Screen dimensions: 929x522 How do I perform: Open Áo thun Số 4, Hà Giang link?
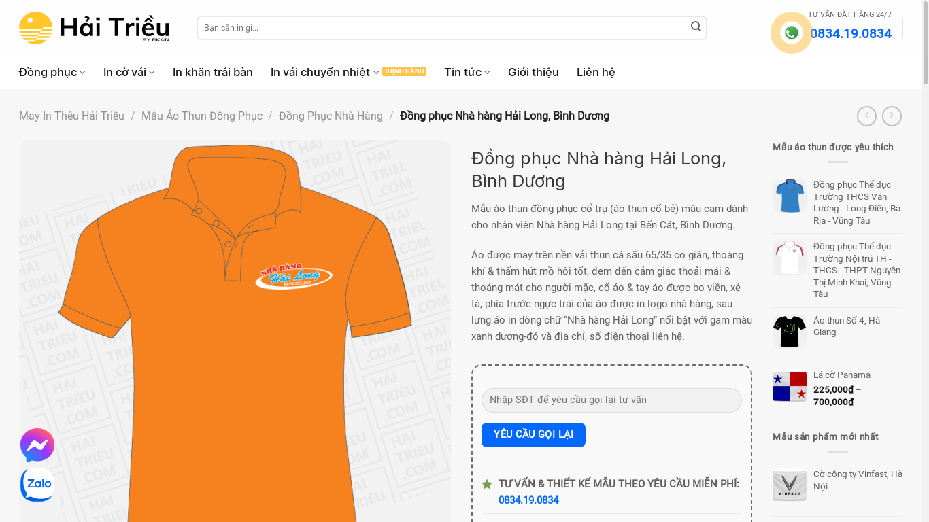(x=847, y=326)
